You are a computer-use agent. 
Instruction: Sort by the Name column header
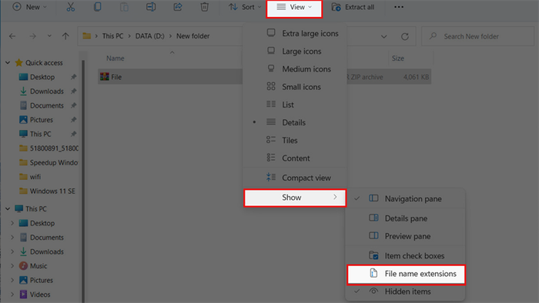[115, 58]
